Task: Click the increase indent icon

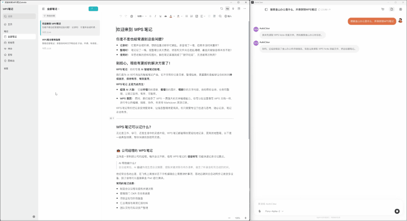Action: coord(214,16)
